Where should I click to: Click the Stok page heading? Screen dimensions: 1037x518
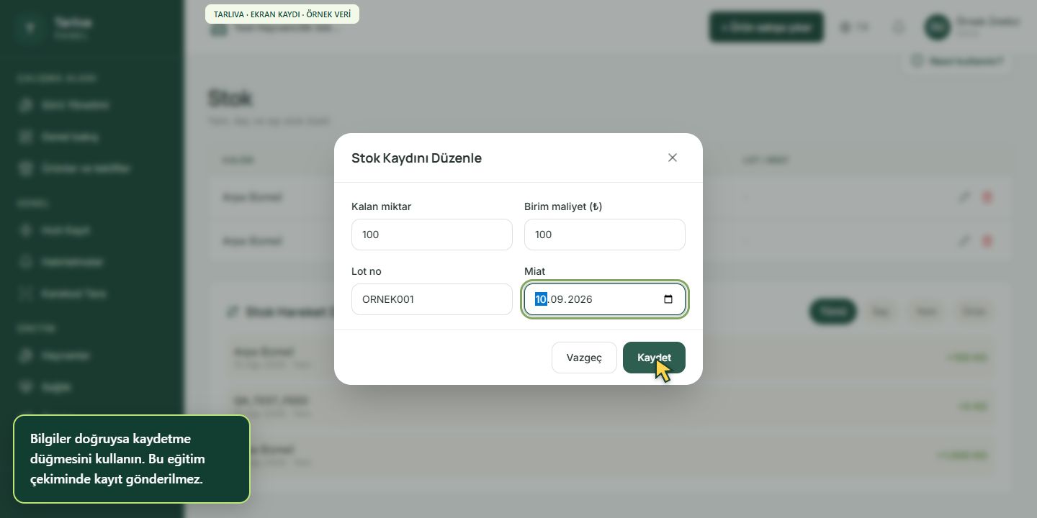(230, 98)
